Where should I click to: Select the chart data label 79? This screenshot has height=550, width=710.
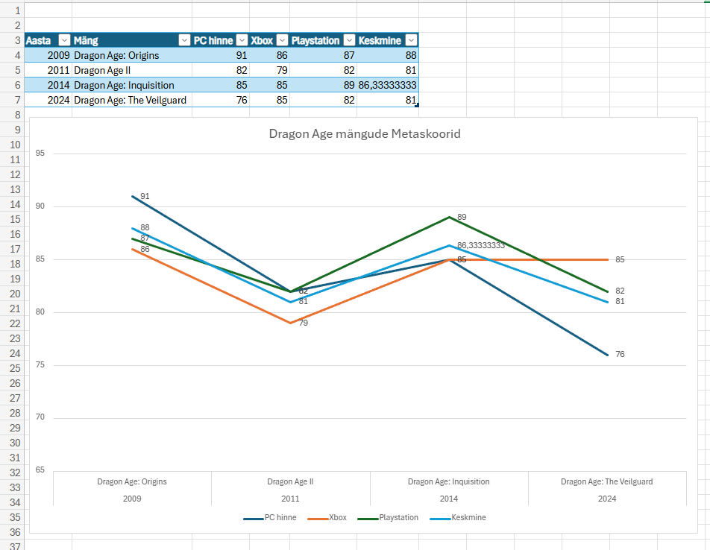point(304,323)
